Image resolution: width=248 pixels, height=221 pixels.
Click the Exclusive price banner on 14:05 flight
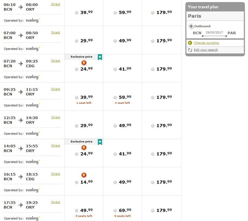click(81, 142)
